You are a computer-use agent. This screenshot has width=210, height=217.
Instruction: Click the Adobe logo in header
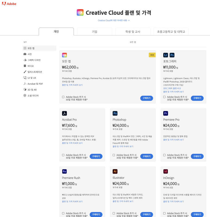[9, 4]
